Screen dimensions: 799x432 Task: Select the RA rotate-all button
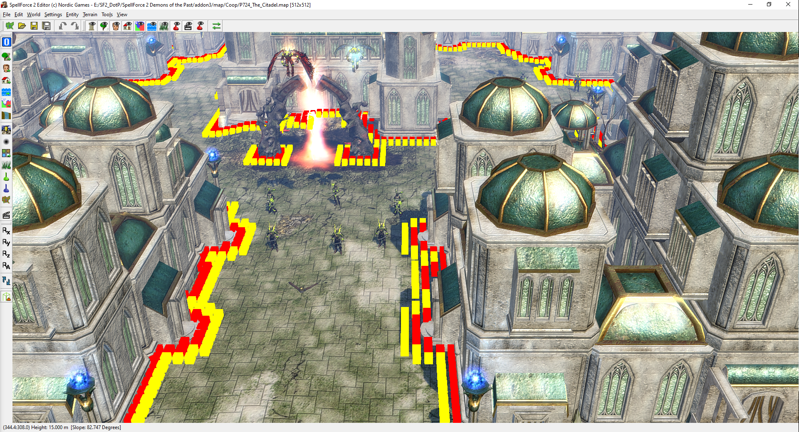[x=6, y=265]
